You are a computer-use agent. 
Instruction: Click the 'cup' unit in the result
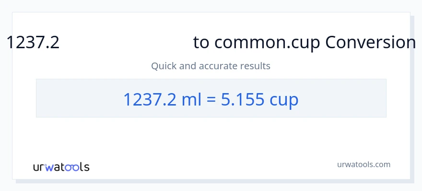point(284,99)
